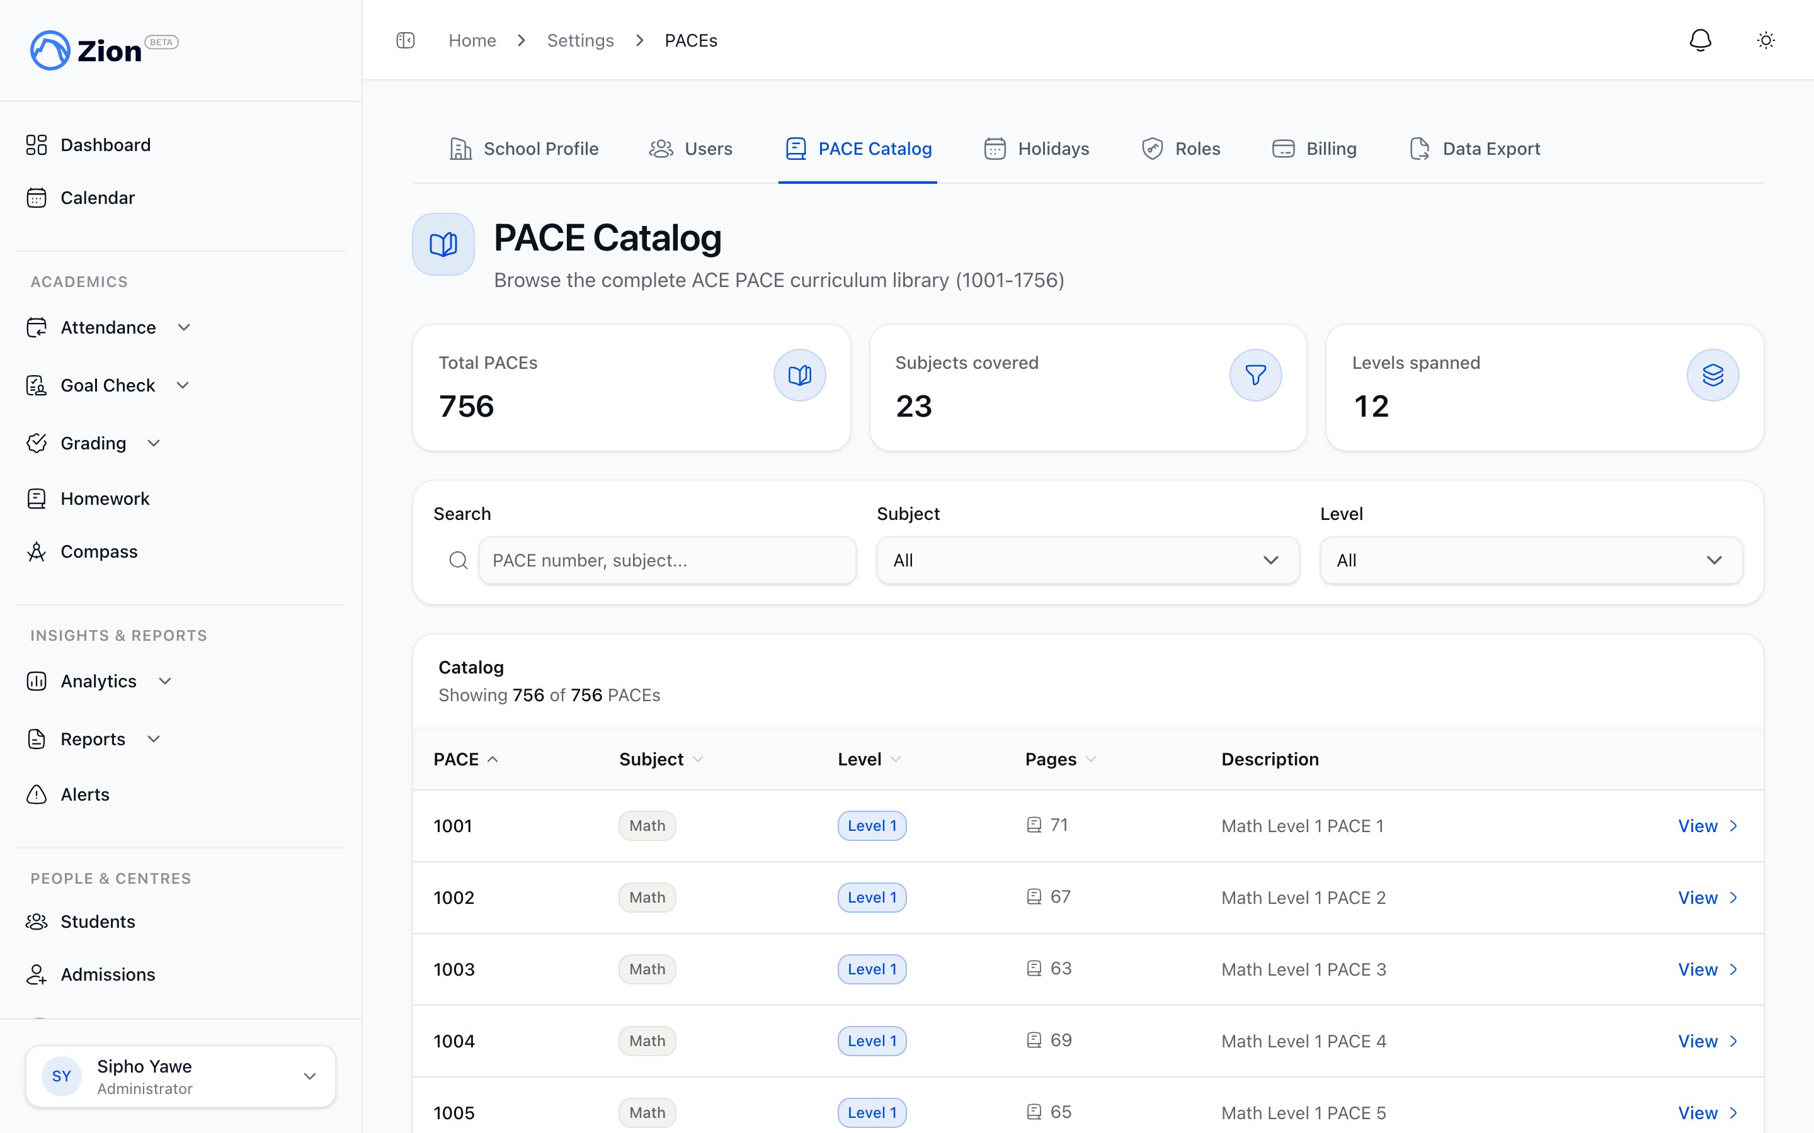
Task: Click "Math Level 1 PACE 4" description
Action: click(x=1304, y=1041)
